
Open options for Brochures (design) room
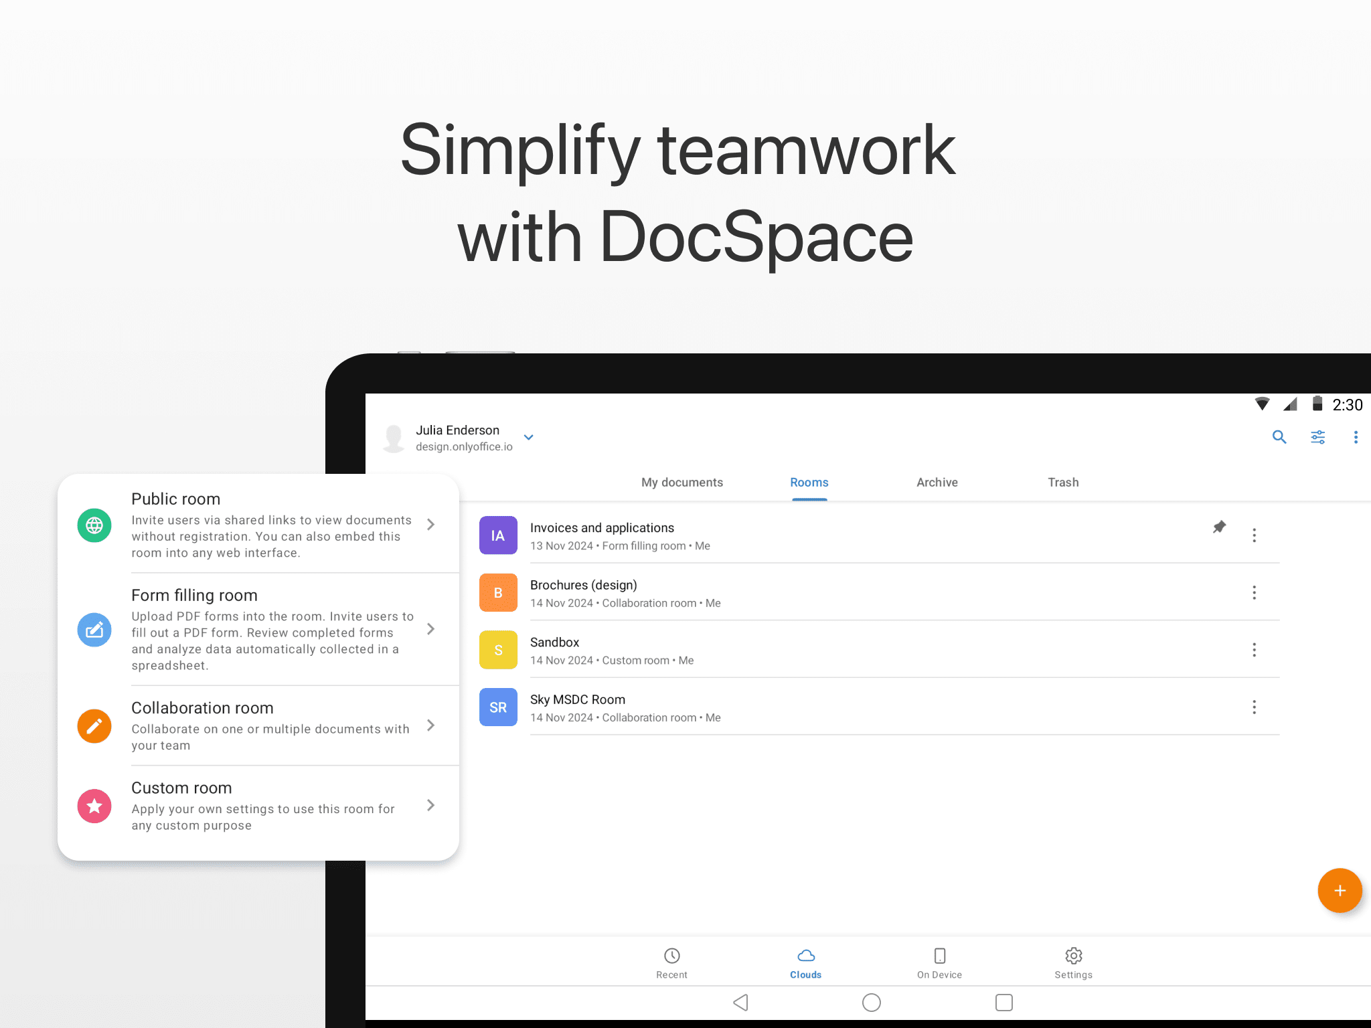click(1254, 592)
